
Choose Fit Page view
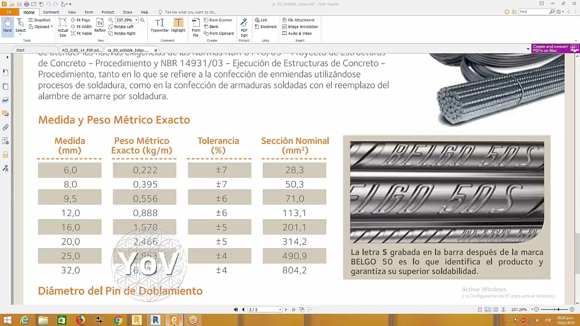(x=80, y=20)
